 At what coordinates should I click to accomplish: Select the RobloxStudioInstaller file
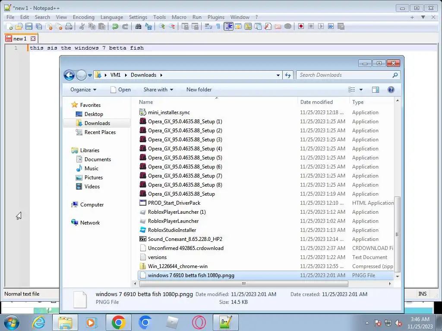(x=172, y=230)
